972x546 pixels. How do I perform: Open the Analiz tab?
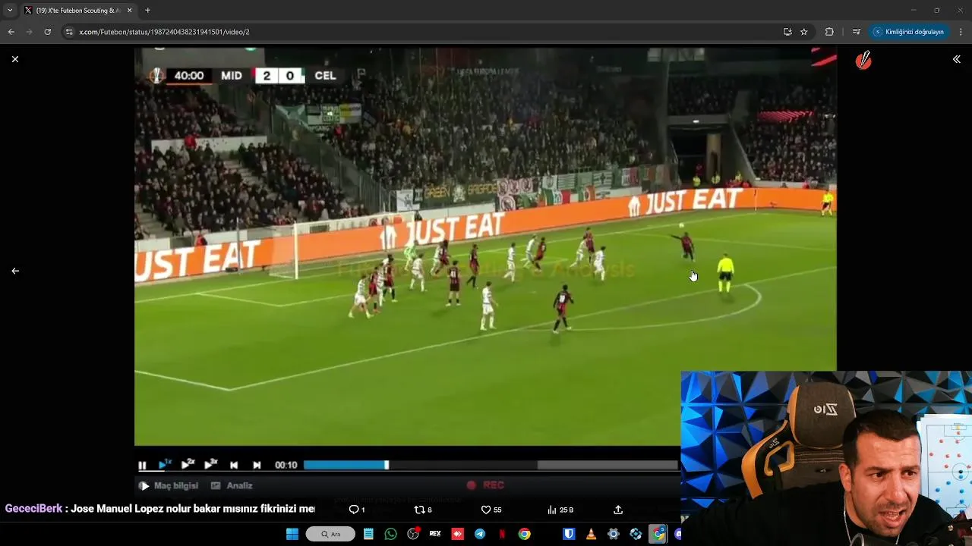232,485
